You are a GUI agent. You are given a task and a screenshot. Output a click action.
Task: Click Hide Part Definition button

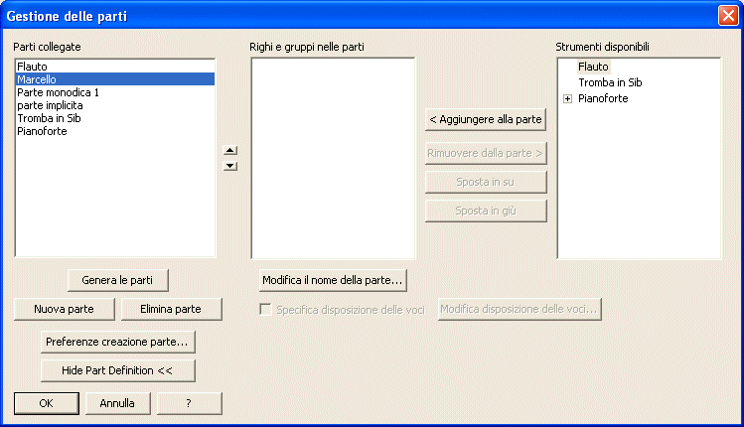coord(117,370)
